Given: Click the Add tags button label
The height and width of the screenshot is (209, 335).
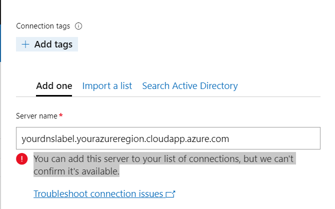Looking at the screenshot, I should click(x=53, y=44).
